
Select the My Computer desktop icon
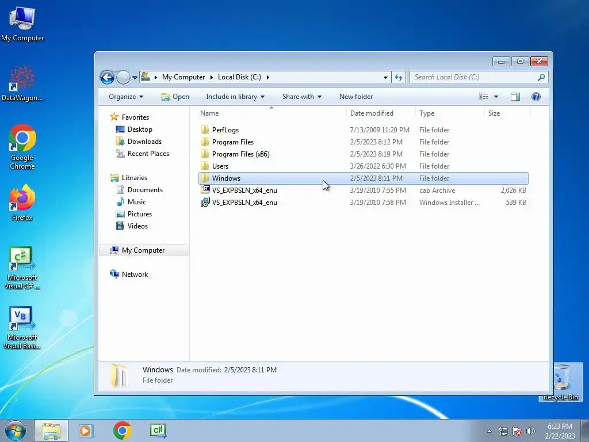[22, 24]
